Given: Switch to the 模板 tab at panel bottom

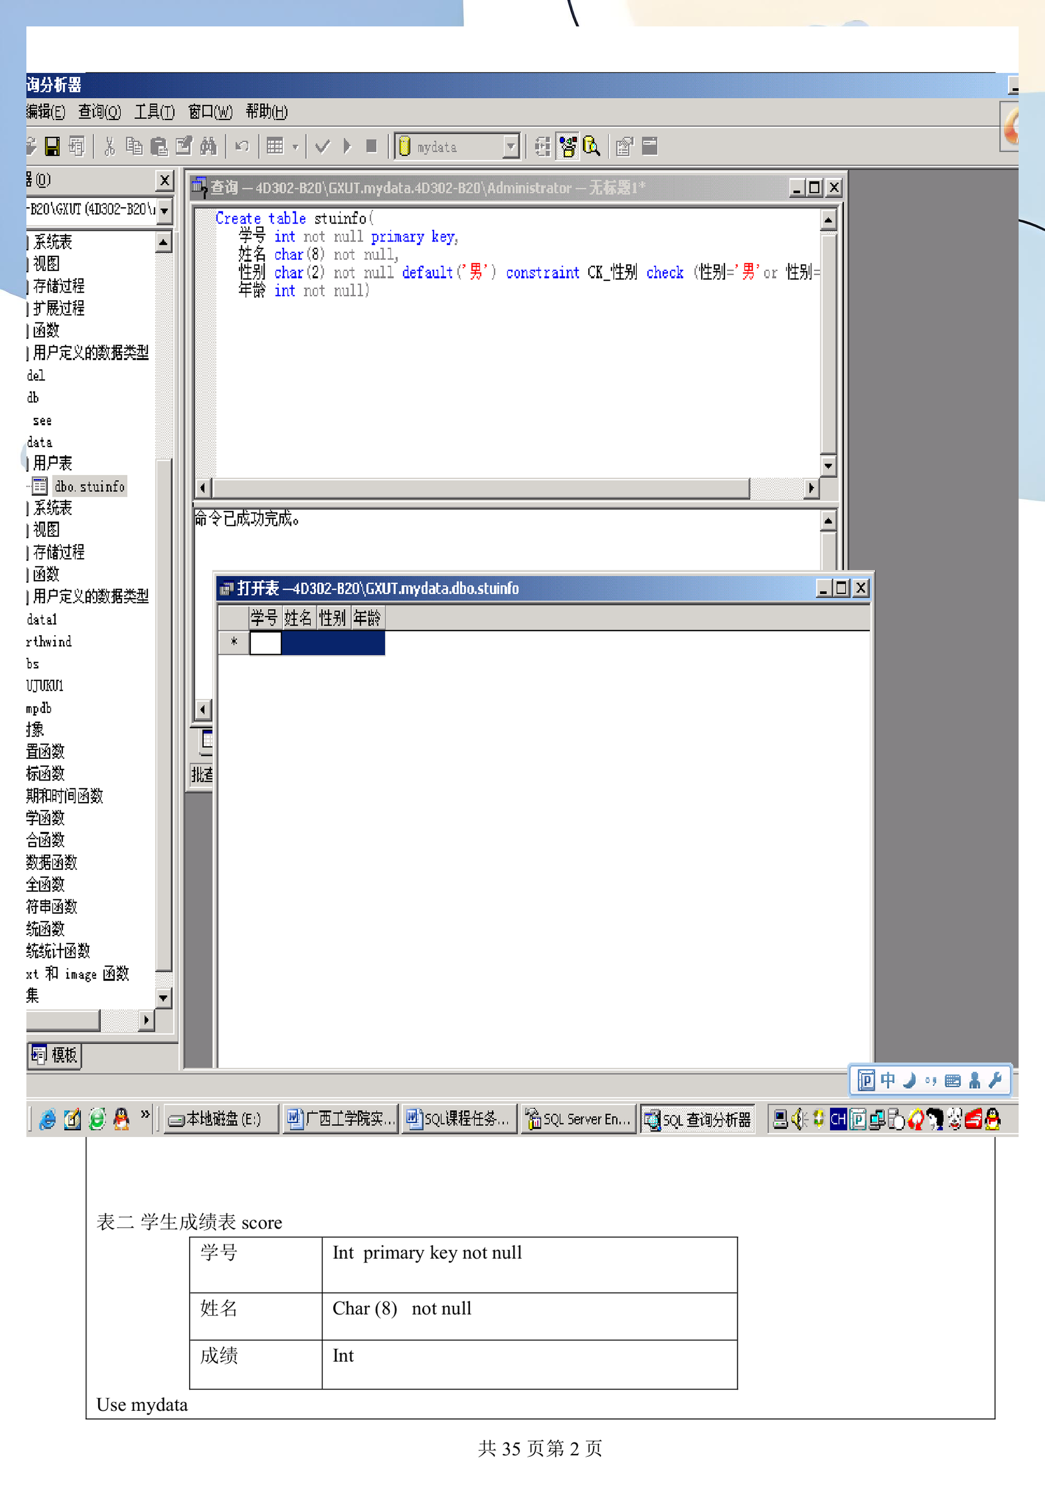Looking at the screenshot, I should (x=55, y=1055).
